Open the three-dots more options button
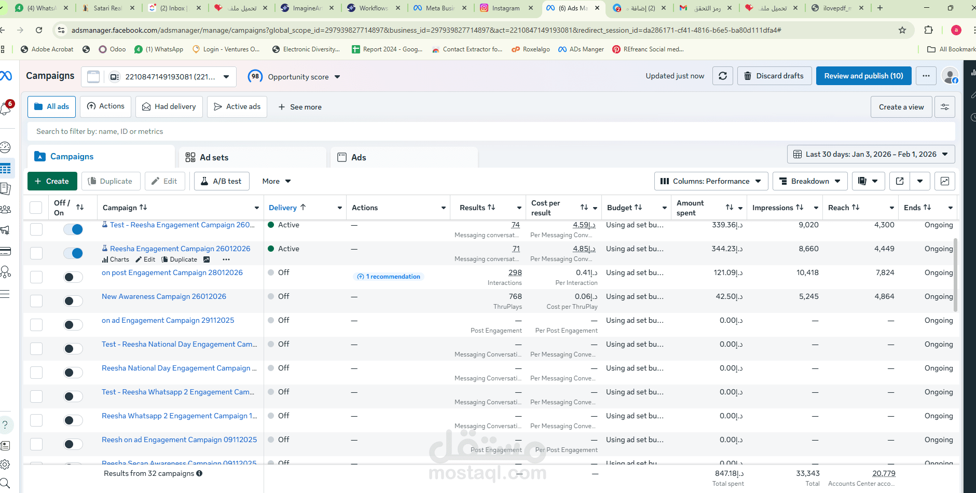The height and width of the screenshot is (493, 976). pyautogui.click(x=926, y=76)
